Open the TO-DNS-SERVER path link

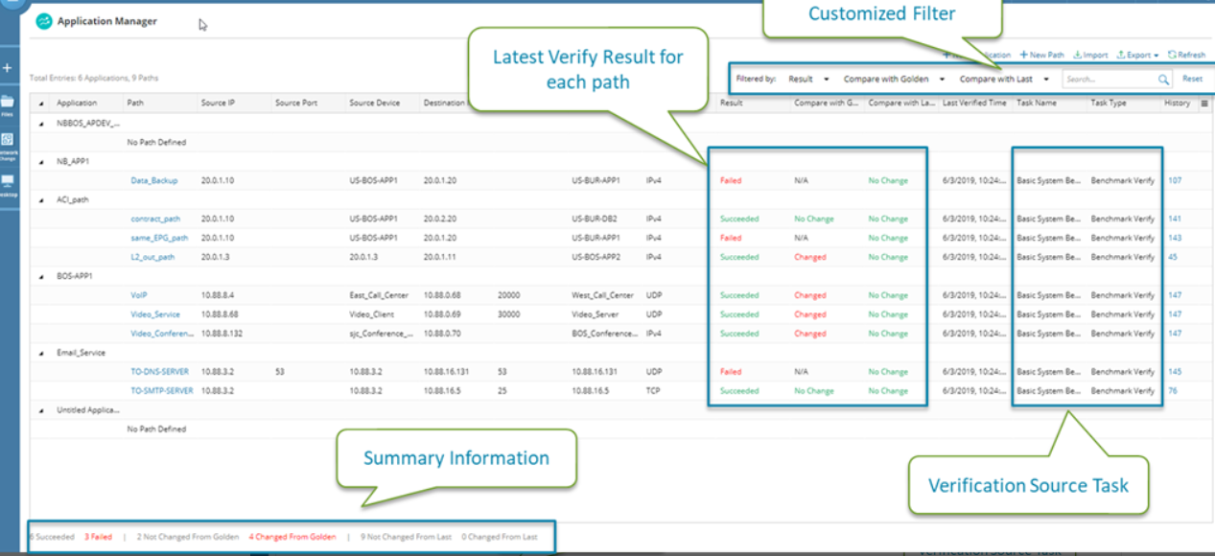point(159,372)
